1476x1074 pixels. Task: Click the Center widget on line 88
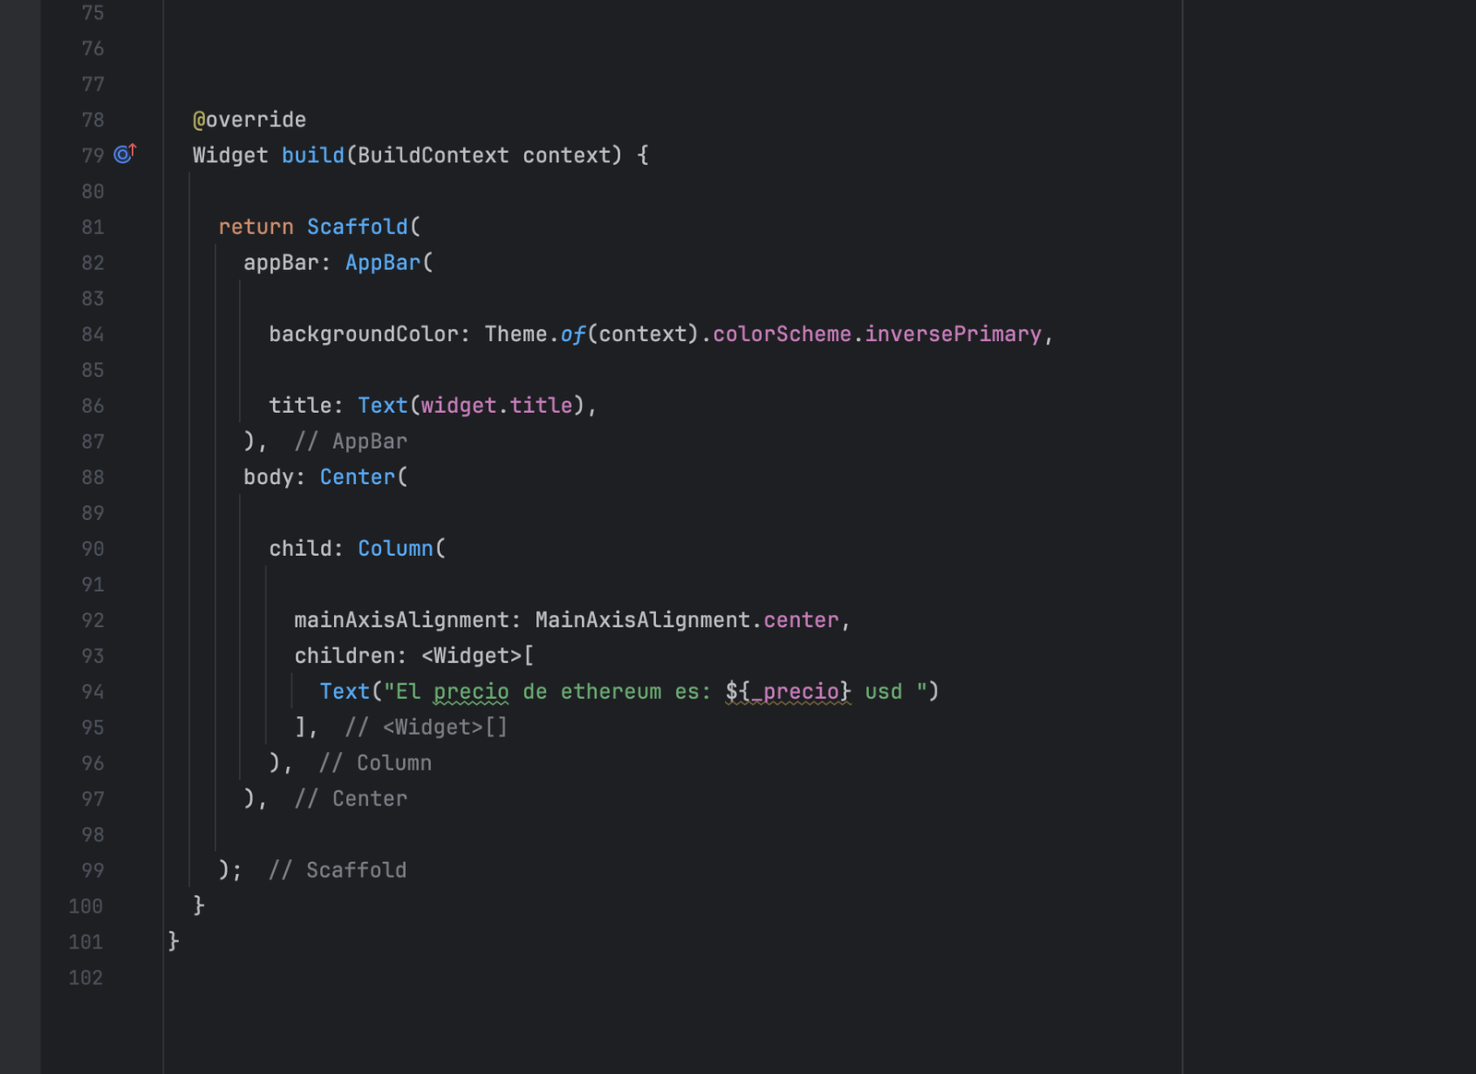pyautogui.click(x=357, y=477)
